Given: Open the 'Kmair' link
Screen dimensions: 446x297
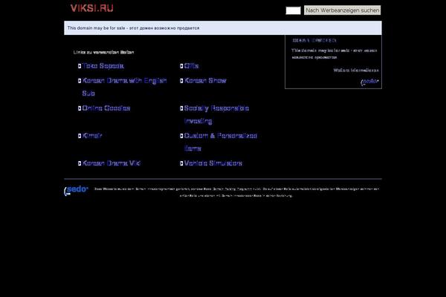Looking at the screenshot, I should click(92, 136).
